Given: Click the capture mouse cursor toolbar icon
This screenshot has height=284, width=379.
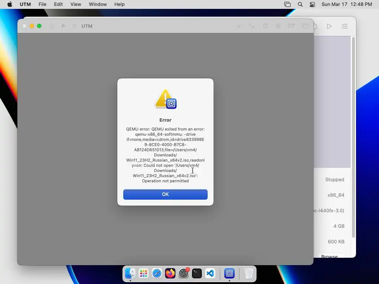Looking at the screenshot, I should [239, 26].
